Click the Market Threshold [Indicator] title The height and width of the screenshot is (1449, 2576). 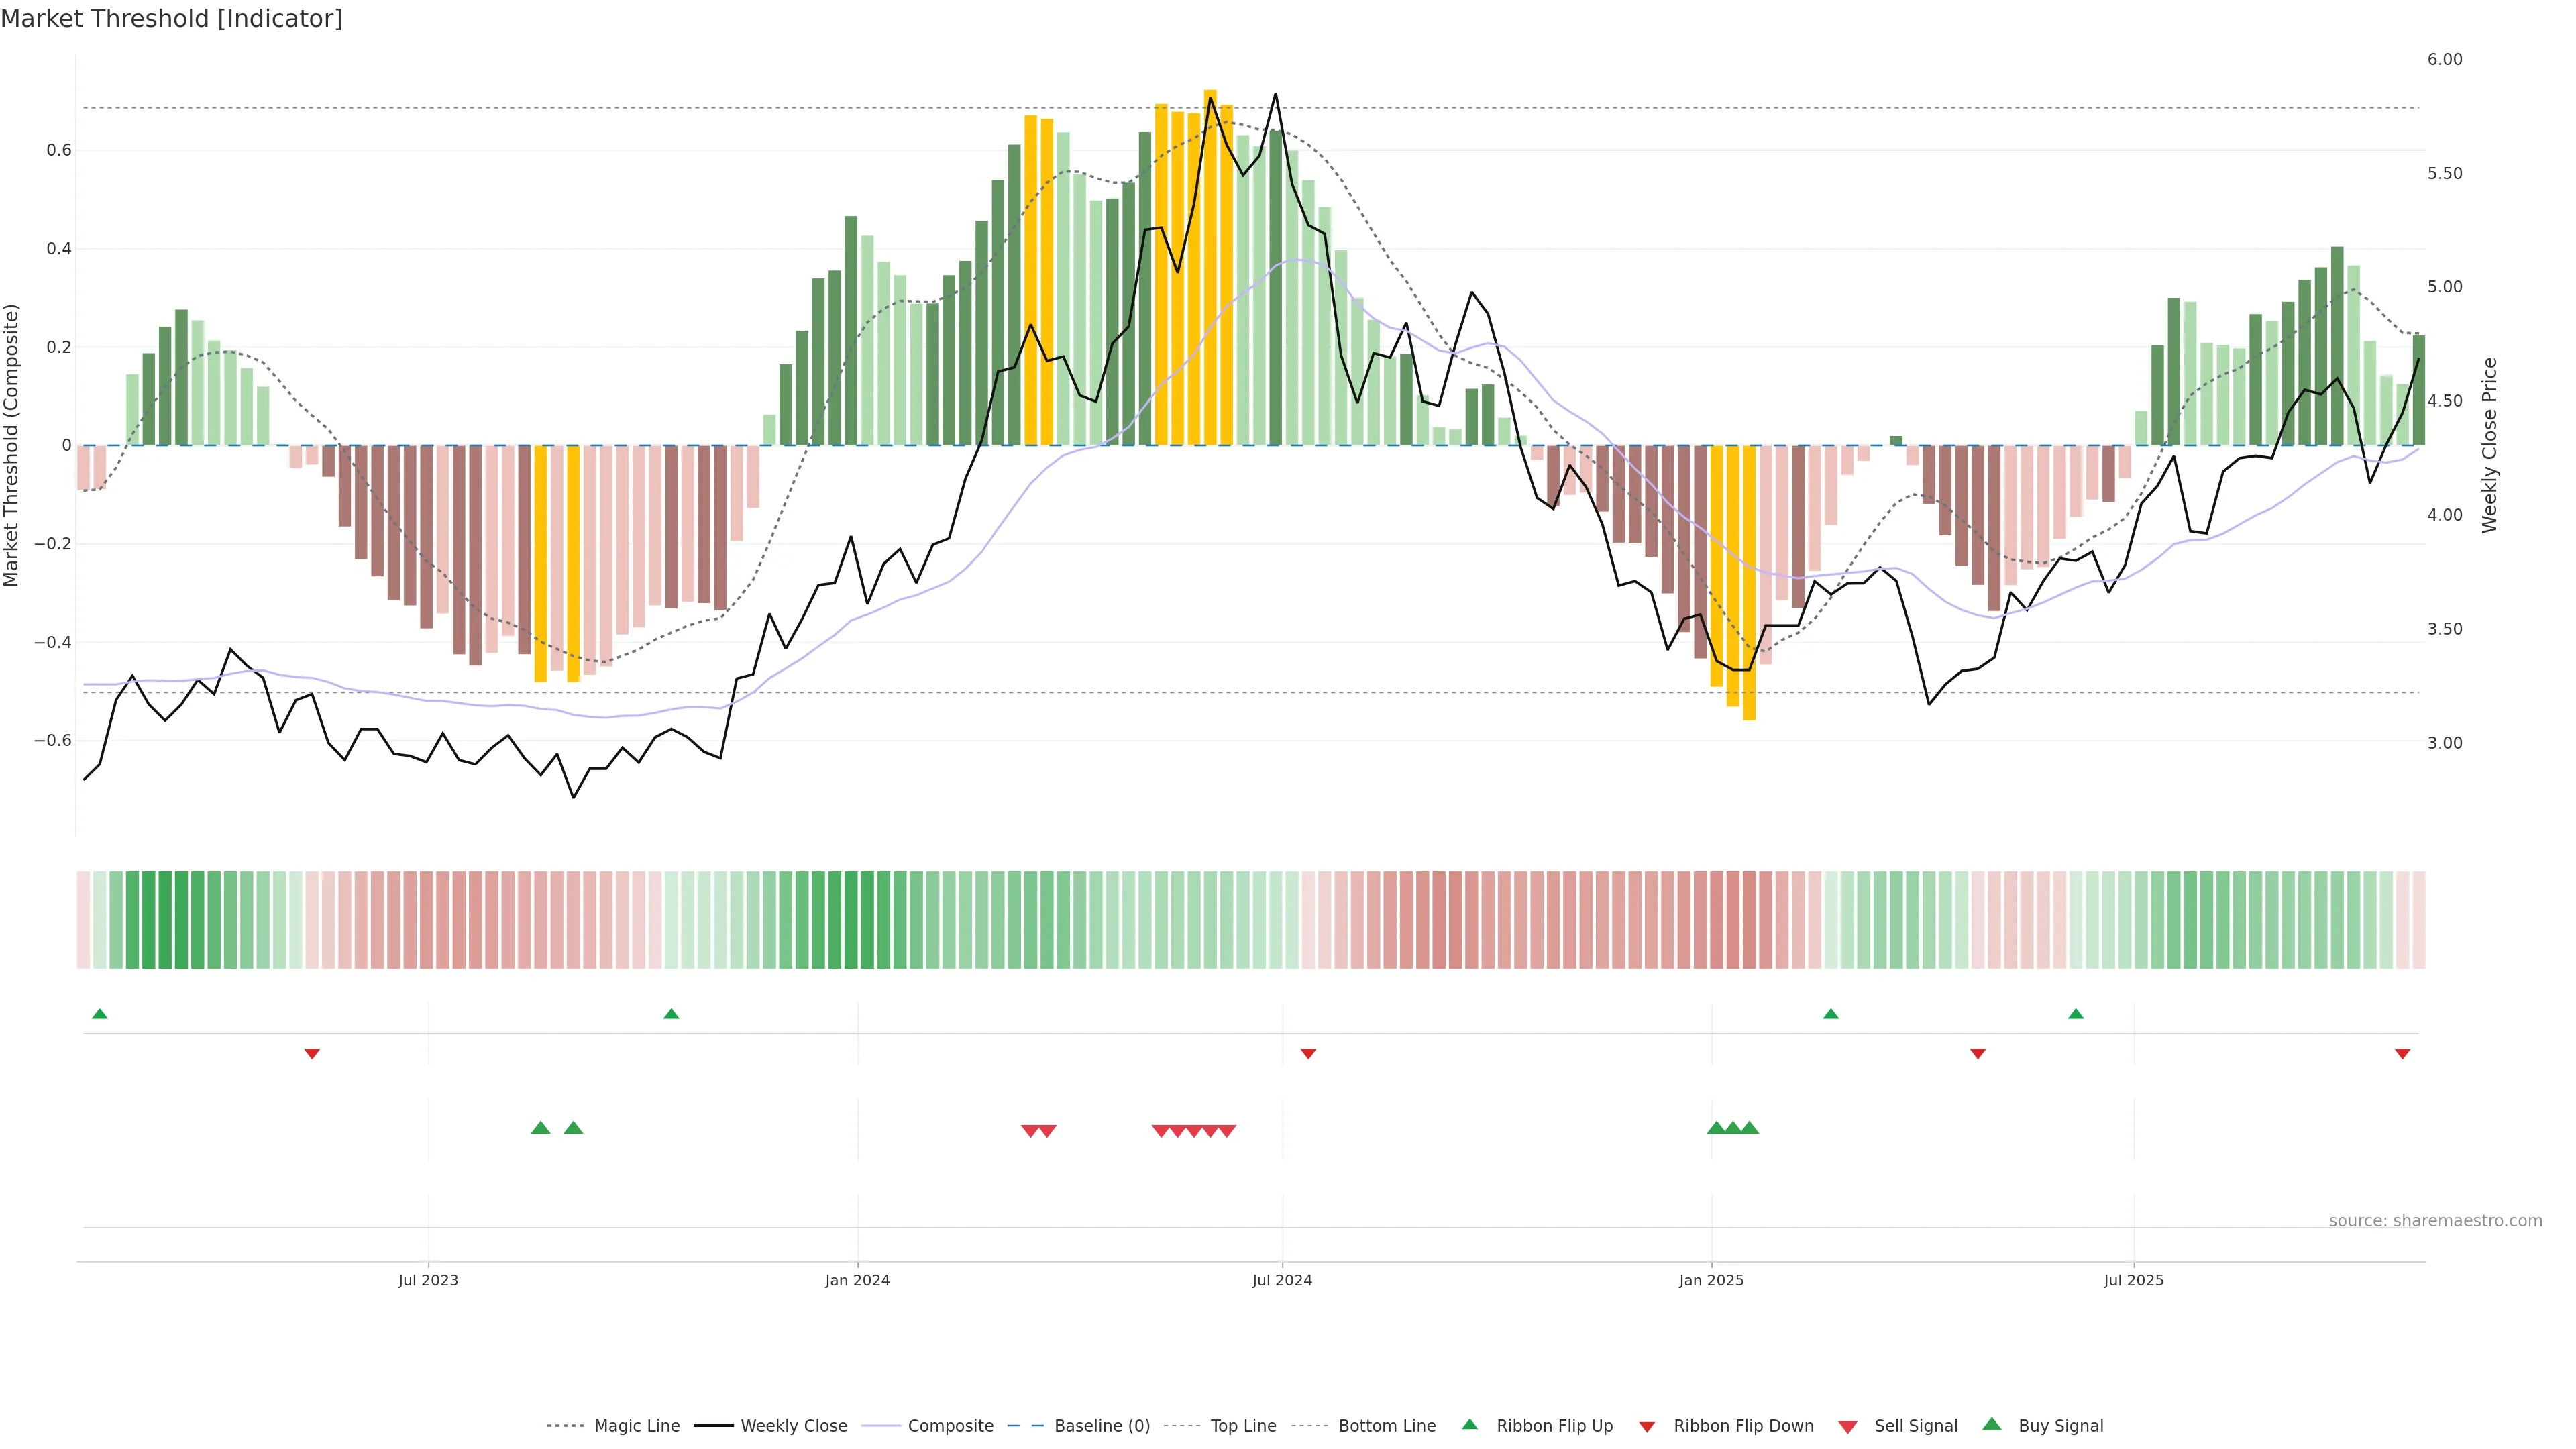click(171, 19)
